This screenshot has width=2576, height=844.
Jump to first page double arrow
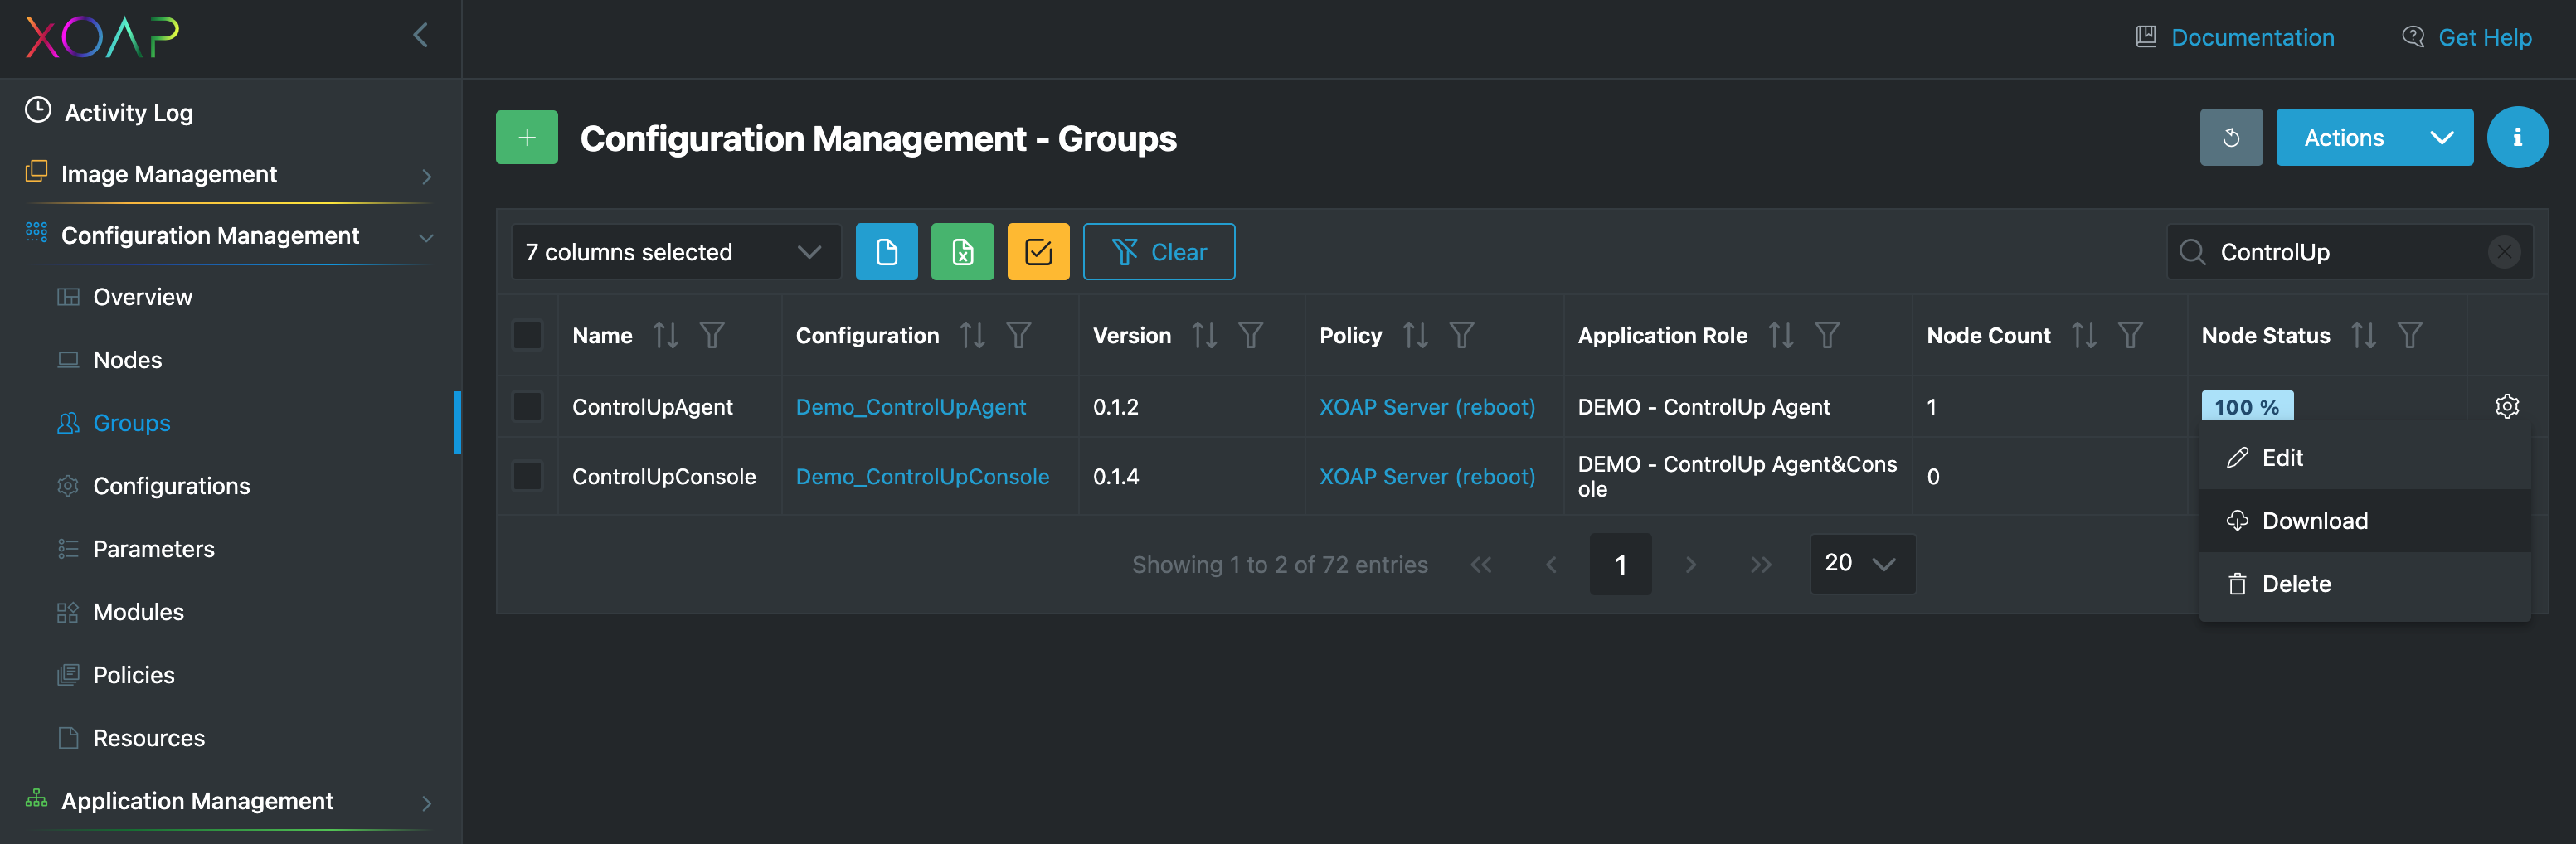tap(1481, 565)
